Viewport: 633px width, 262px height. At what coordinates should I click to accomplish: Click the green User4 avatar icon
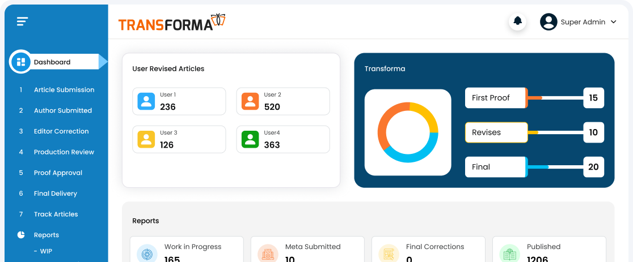(x=250, y=139)
